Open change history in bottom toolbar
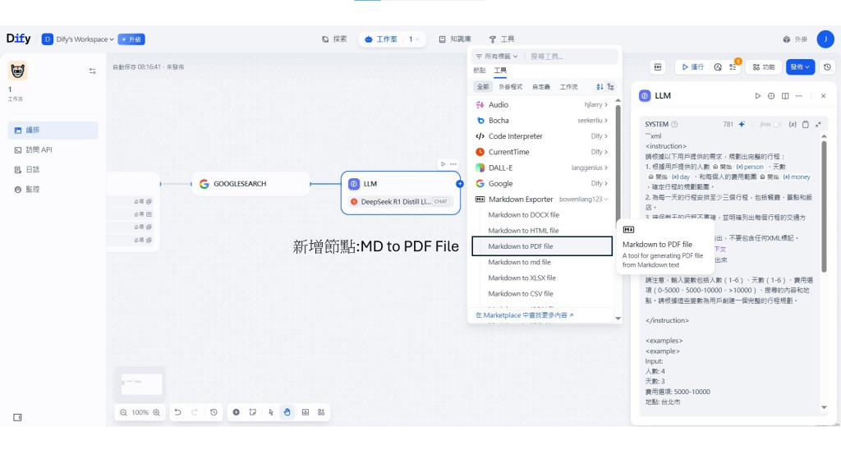Viewport: 841px width, 473px height. point(214,412)
